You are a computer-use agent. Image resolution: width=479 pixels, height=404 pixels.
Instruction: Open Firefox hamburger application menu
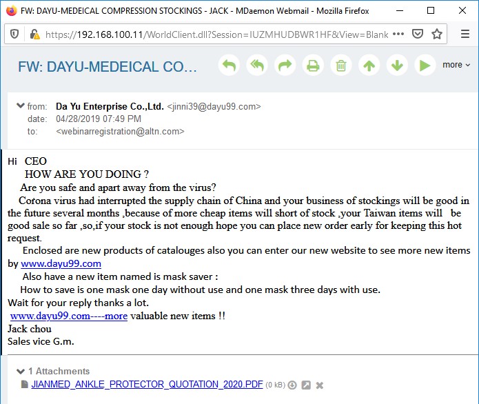tap(465, 34)
